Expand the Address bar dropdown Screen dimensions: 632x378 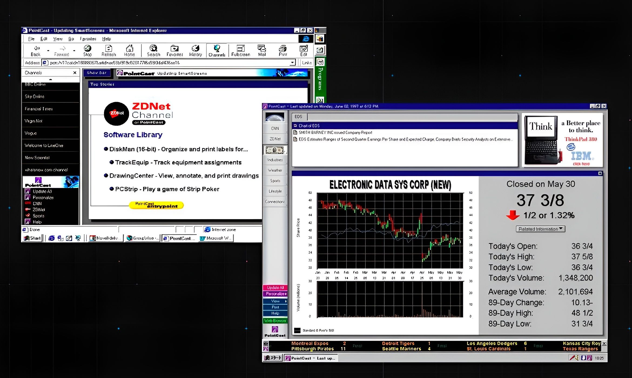click(293, 63)
